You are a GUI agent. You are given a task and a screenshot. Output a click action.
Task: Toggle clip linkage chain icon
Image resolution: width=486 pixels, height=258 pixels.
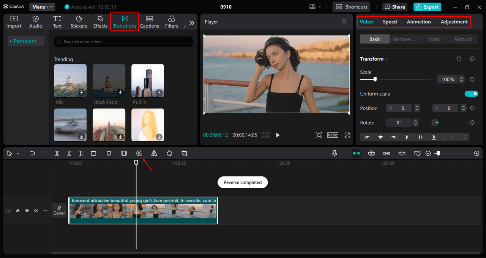click(387, 153)
